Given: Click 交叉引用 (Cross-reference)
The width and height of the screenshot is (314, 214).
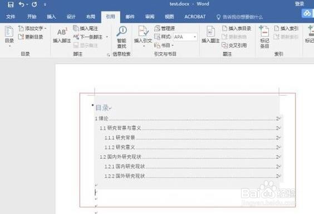Looking at the screenshot, I should tap(234, 46).
